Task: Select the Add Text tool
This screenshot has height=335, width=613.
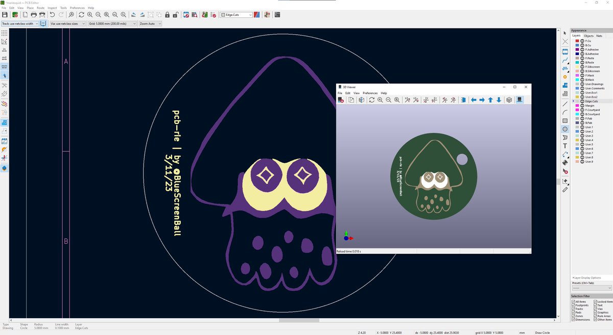Action: click(565, 146)
